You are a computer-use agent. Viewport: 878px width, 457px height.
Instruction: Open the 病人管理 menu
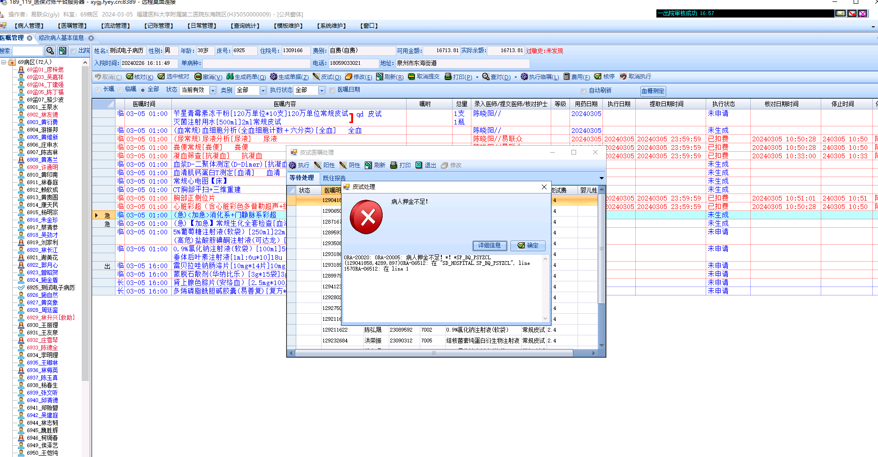click(x=29, y=26)
